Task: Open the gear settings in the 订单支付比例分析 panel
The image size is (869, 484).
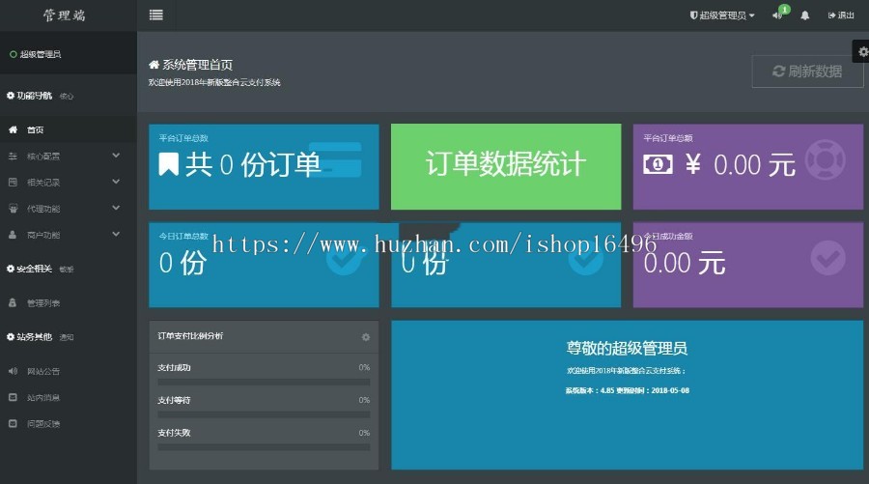Action: point(366,337)
